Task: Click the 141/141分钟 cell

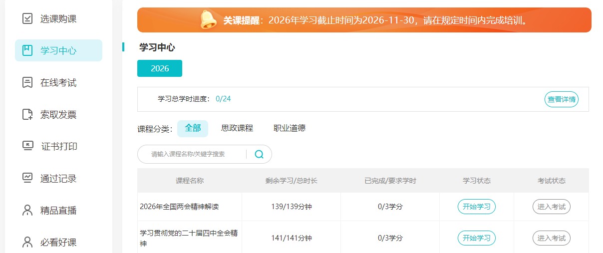Action: coord(292,238)
